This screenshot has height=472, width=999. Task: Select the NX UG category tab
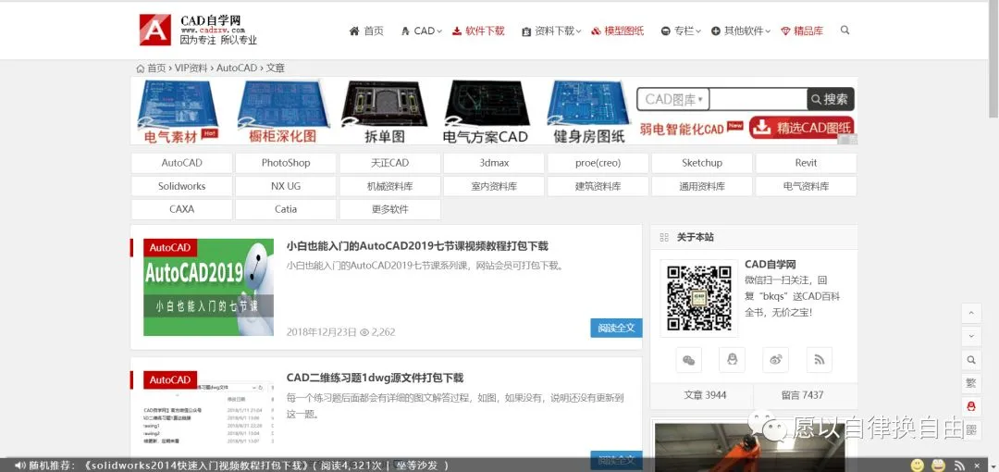click(x=286, y=186)
